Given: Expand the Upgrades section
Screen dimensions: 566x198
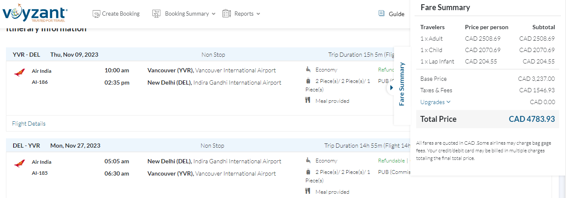Looking at the screenshot, I should point(435,102).
